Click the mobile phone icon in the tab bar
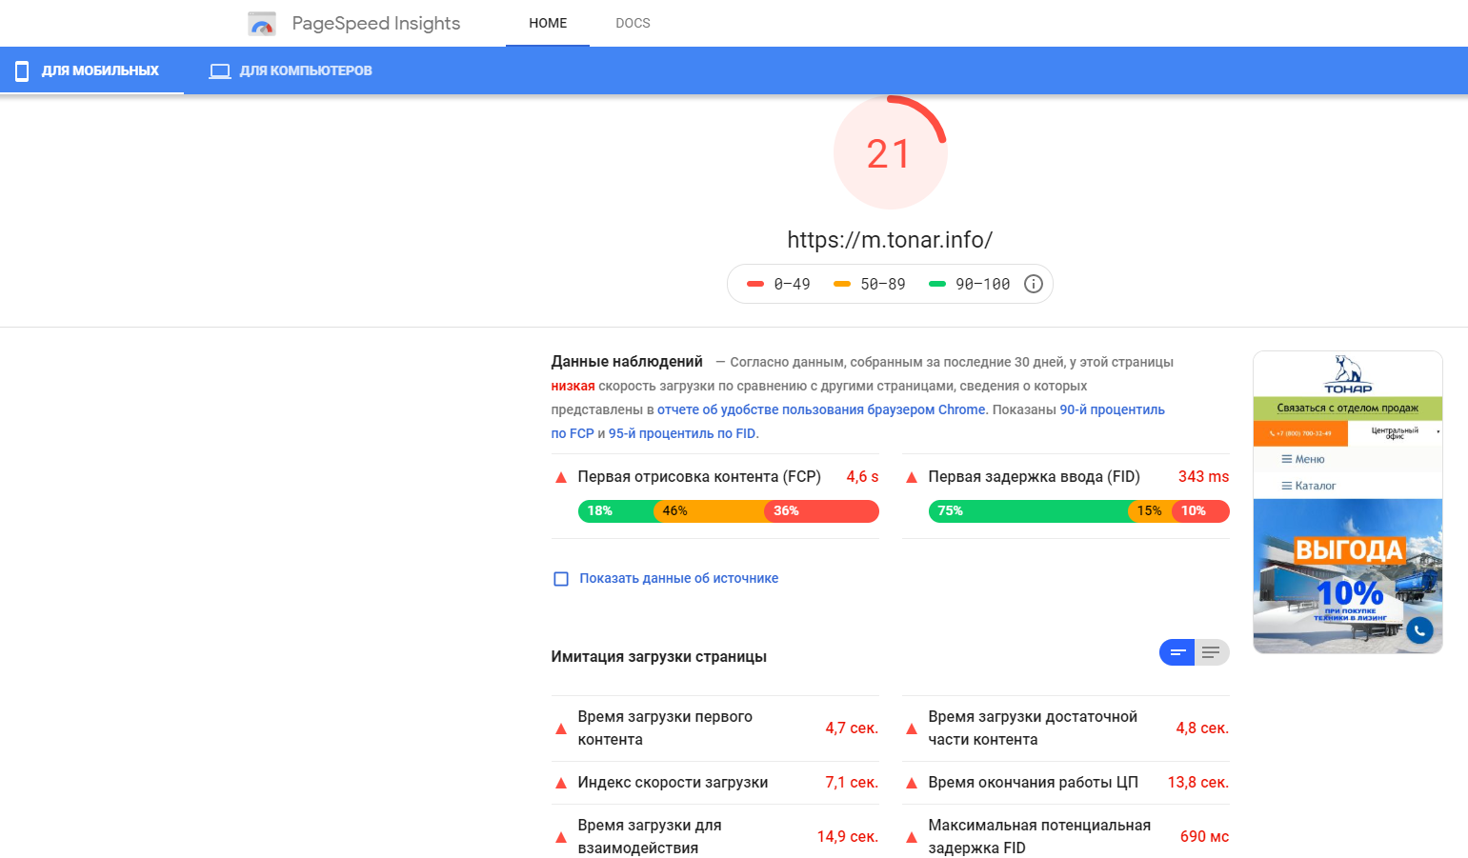The height and width of the screenshot is (858, 1468). click(22, 70)
